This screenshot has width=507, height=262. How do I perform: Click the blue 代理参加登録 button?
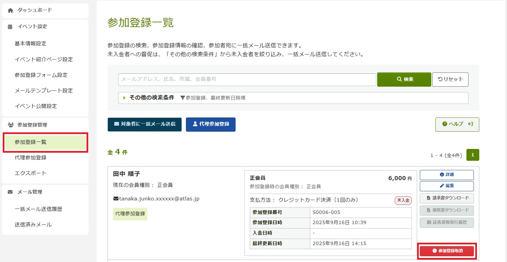[x=211, y=124]
